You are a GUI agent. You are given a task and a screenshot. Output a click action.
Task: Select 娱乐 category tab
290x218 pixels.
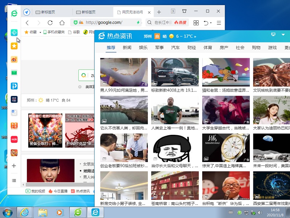(x=143, y=48)
